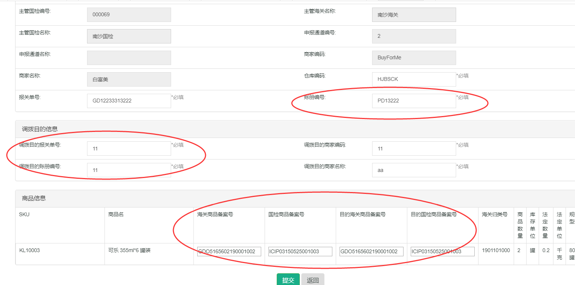Click the 国检商品备案号 field showing ICIP03150525001003

click(299, 251)
